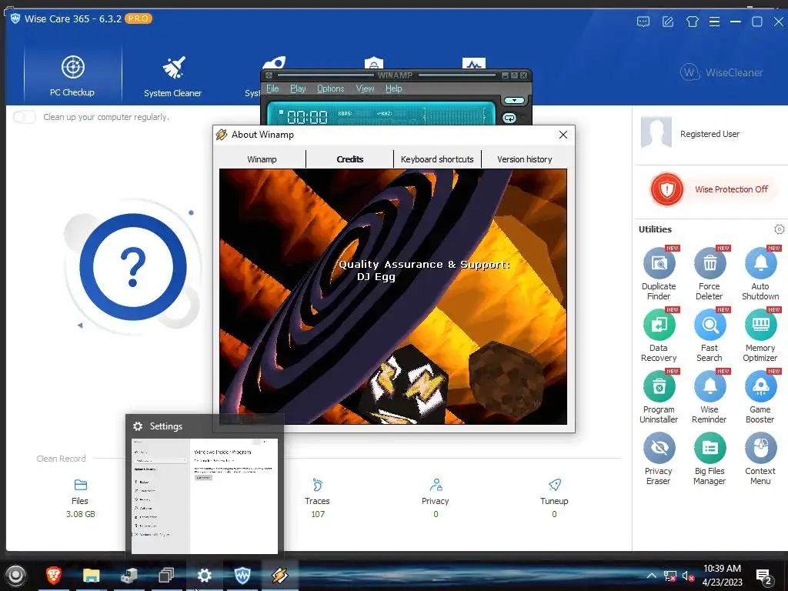Screen dimensions: 788x591
Task: Switch to the Version history tab
Action: (525, 159)
